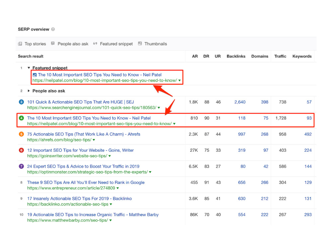This screenshot has width=332, height=249.
Task: Click AR value 86K in Matthew Barby row
Action: [194, 215]
